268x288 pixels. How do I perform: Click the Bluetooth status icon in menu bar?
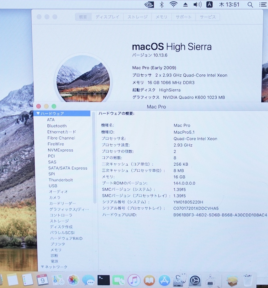pyautogui.click(x=161, y=5)
